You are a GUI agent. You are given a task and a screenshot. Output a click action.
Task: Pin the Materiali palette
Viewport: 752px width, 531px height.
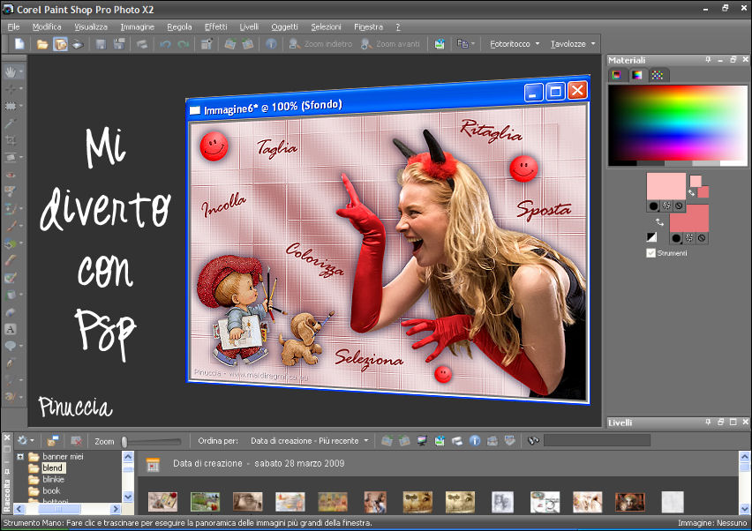(708, 60)
